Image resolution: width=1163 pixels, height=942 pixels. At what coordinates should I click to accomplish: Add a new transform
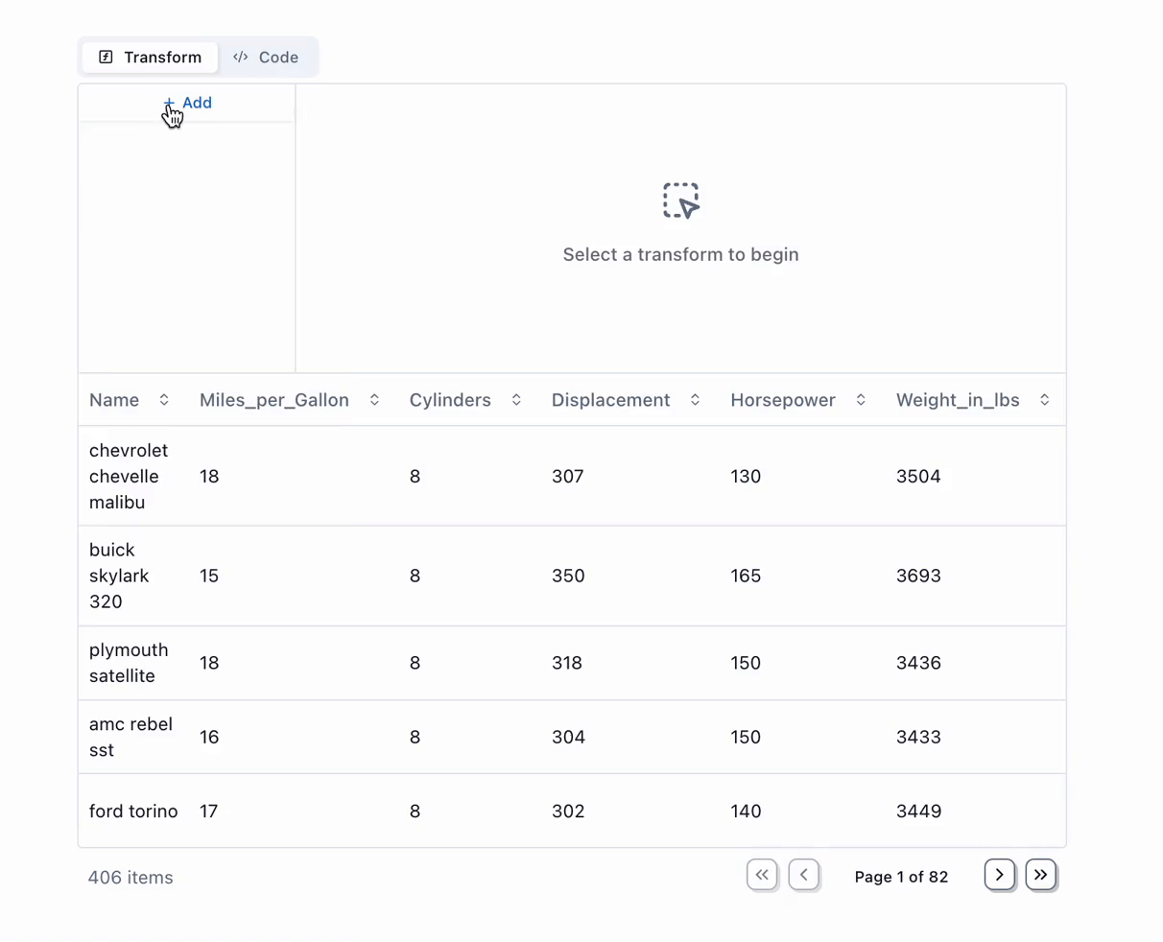point(187,103)
